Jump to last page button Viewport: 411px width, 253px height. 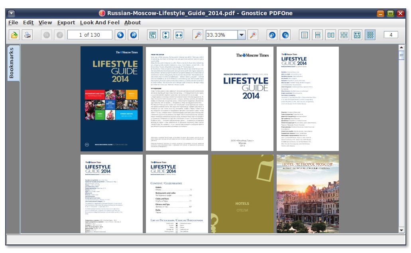(134, 35)
